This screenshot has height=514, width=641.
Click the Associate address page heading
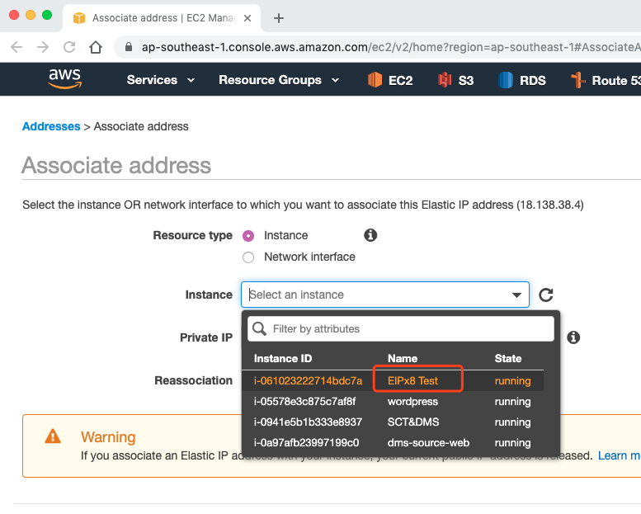click(116, 165)
